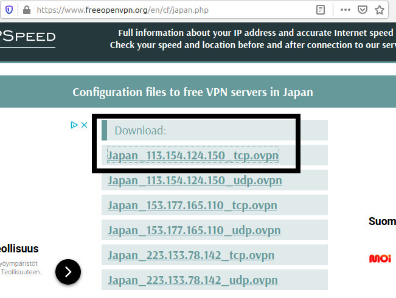Click the tracking protection shield icon

(x=9, y=10)
